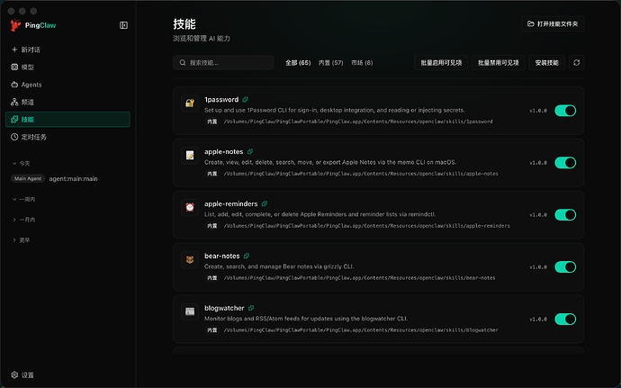Click the bear-notes bear icon

(190, 259)
